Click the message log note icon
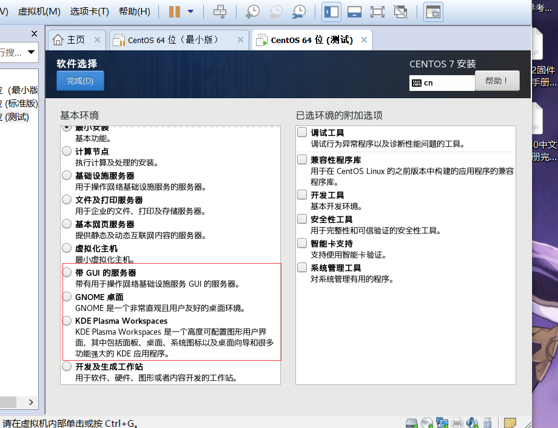 (x=510, y=423)
